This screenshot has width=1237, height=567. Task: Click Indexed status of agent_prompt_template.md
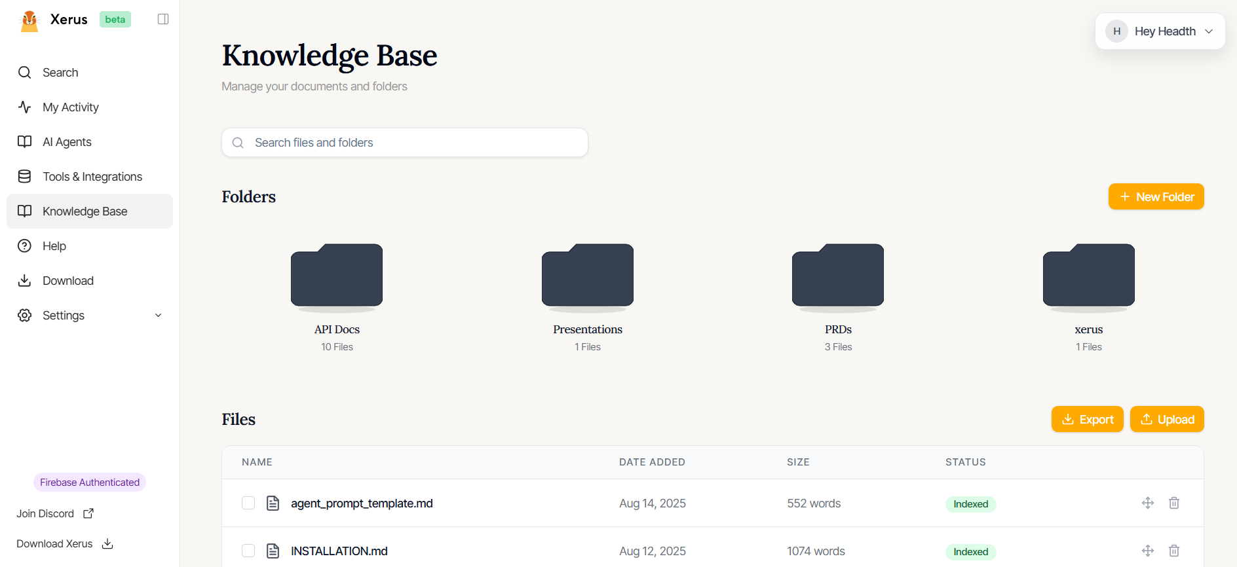[x=970, y=504]
